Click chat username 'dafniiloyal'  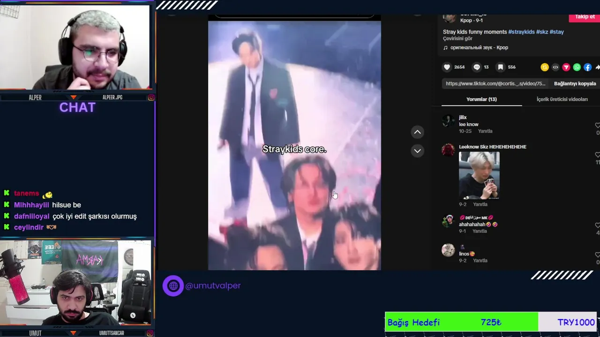click(32, 216)
